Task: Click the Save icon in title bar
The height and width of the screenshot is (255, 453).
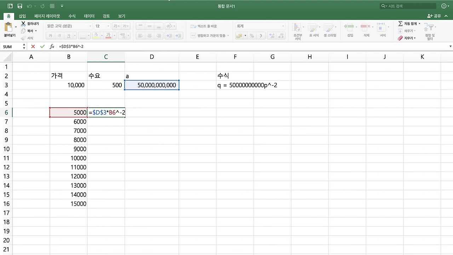Action: pos(20,6)
